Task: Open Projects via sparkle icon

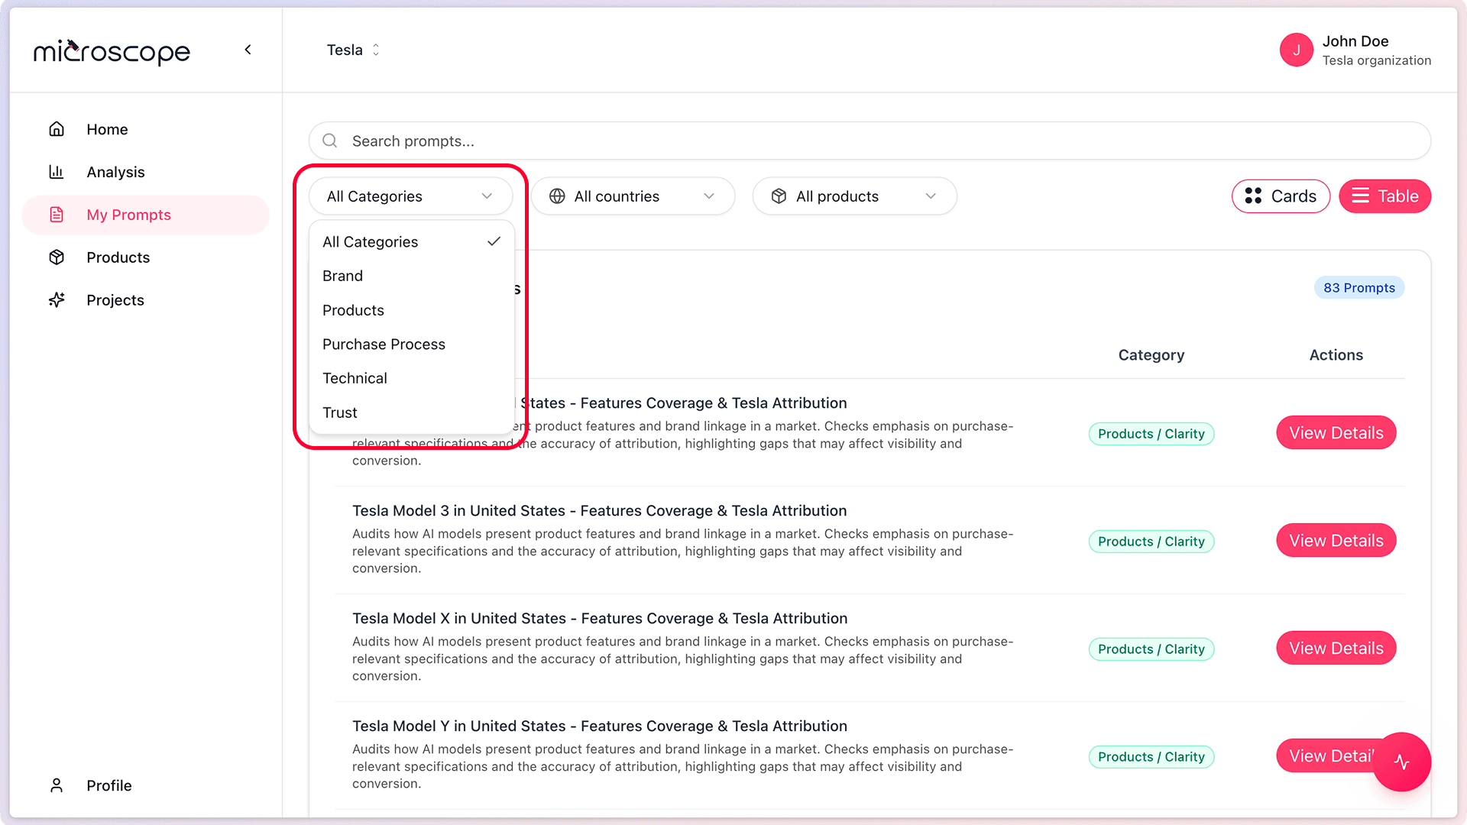Action: 57,300
